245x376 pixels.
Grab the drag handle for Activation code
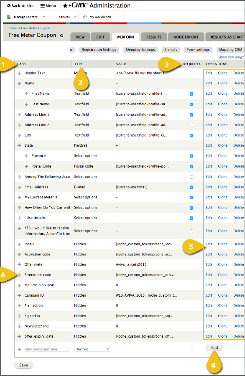(x=19, y=254)
